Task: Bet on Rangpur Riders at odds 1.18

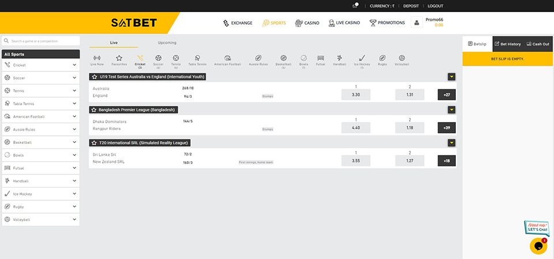Action: 410,128
